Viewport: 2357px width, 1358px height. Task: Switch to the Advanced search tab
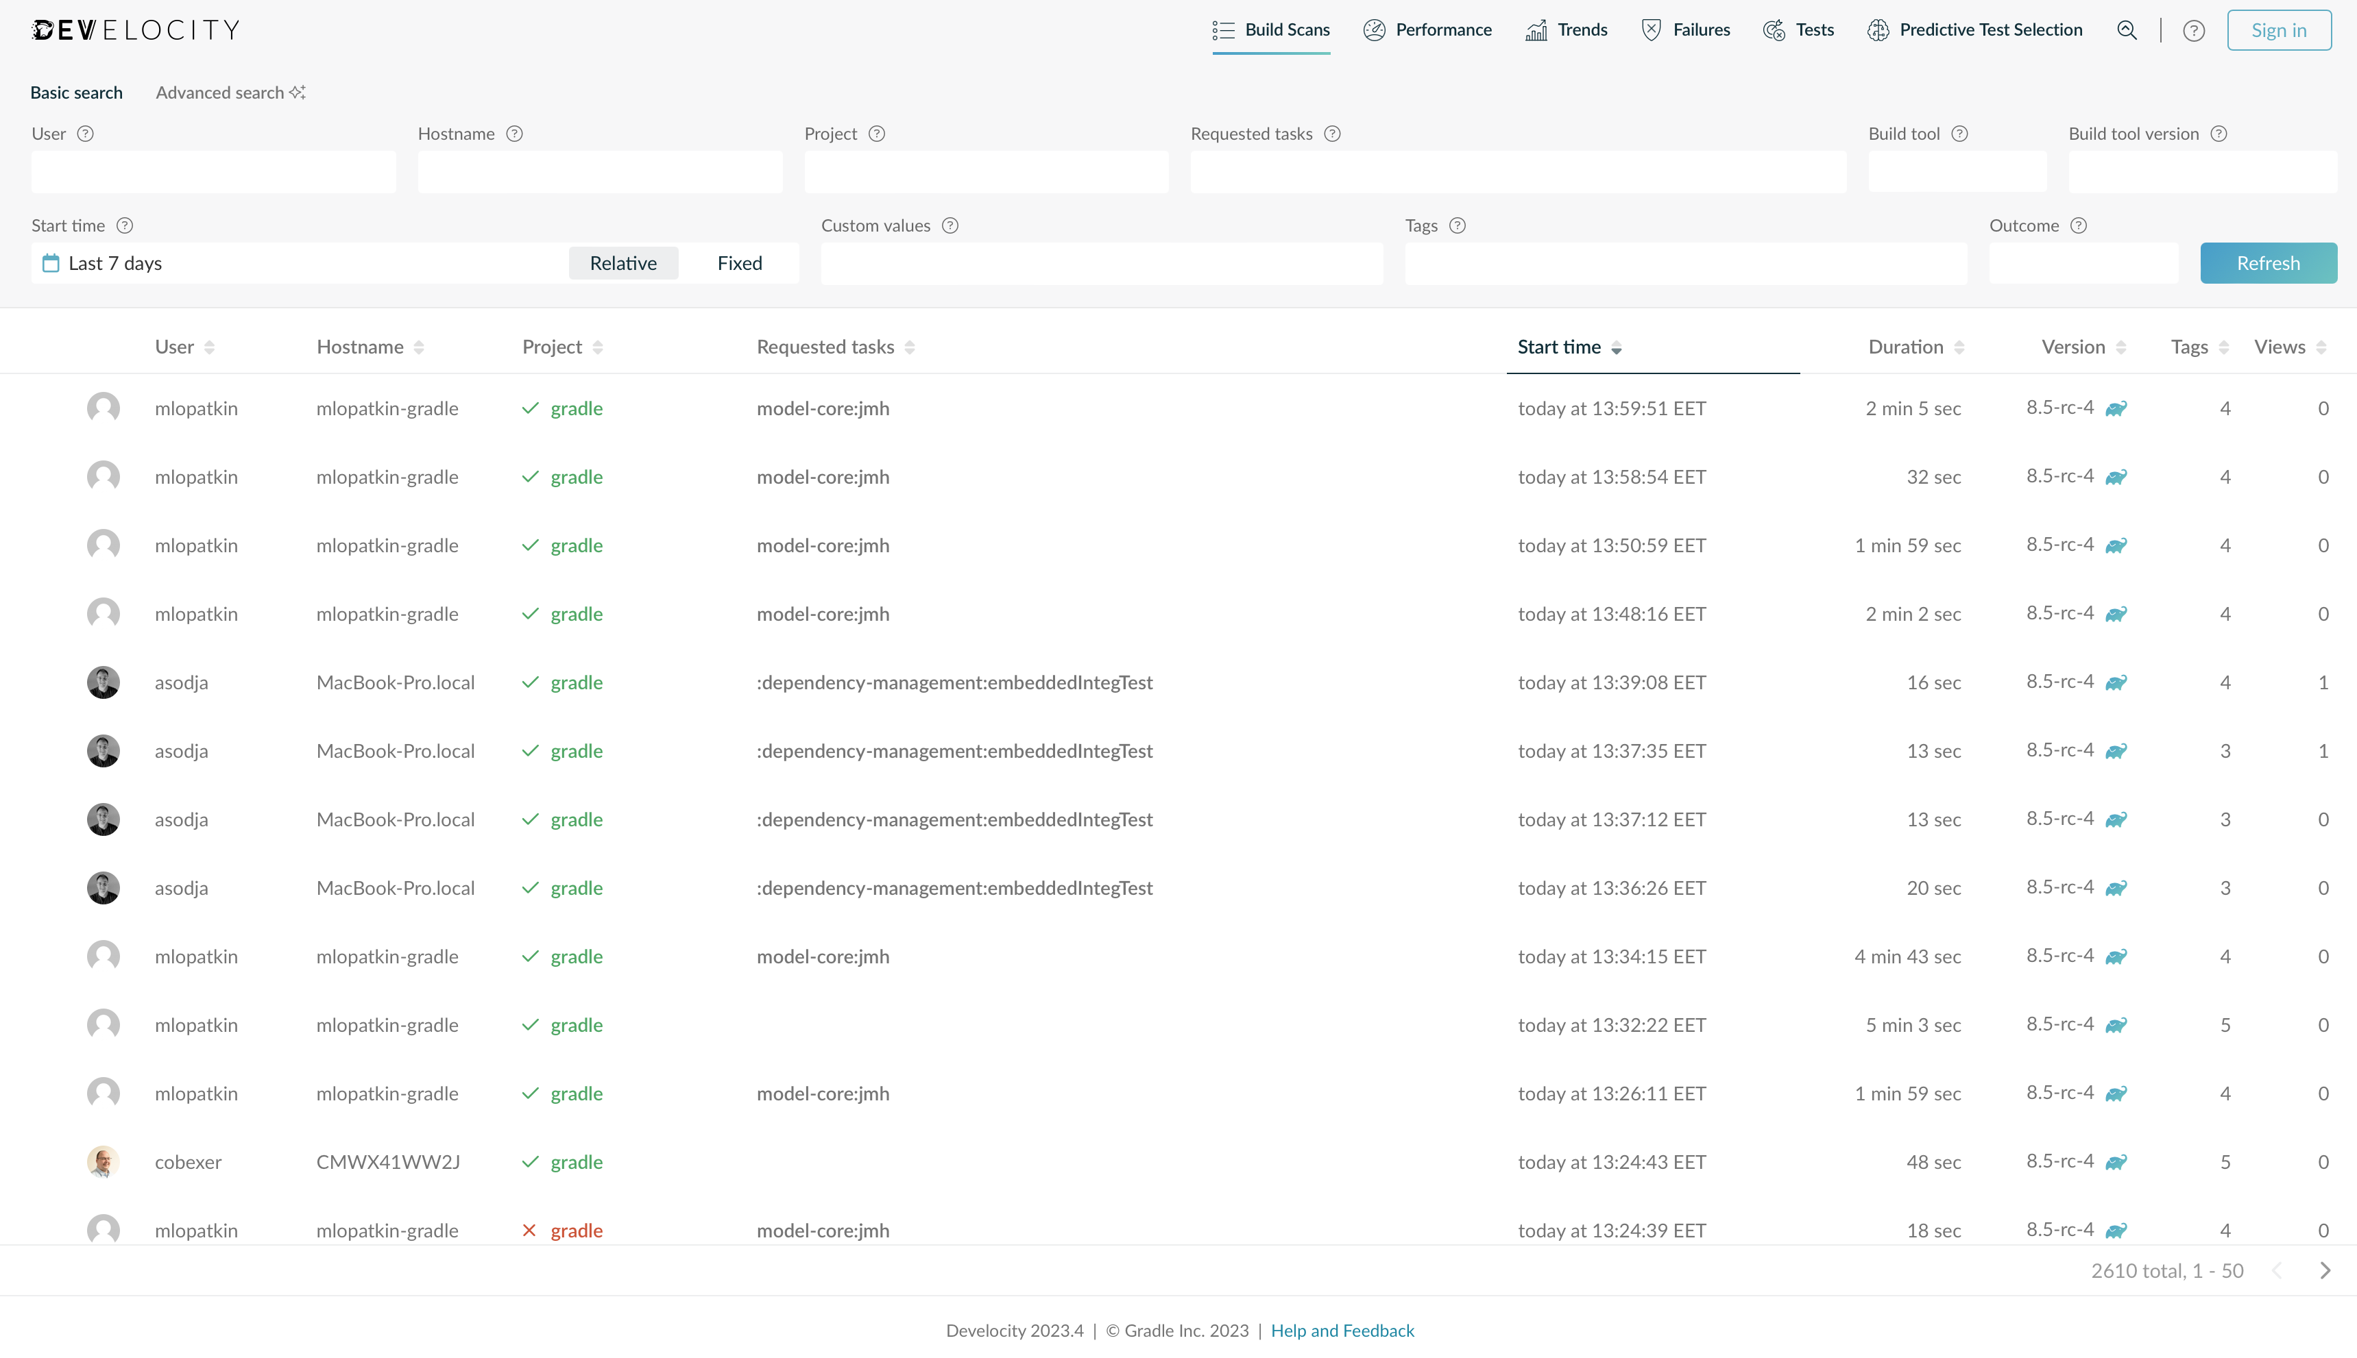[221, 92]
